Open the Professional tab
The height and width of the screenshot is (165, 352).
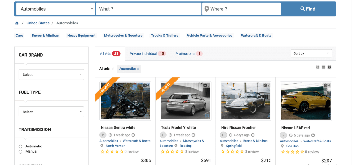click(189, 54)
